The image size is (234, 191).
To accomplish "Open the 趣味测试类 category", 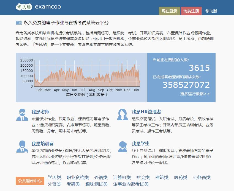I will [x=96, y=184].
